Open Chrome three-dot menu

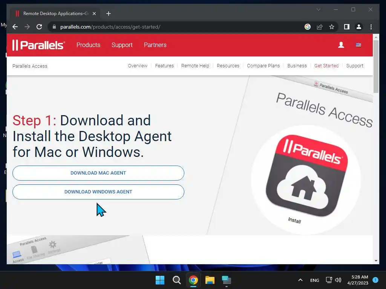(x=371, y=27)
